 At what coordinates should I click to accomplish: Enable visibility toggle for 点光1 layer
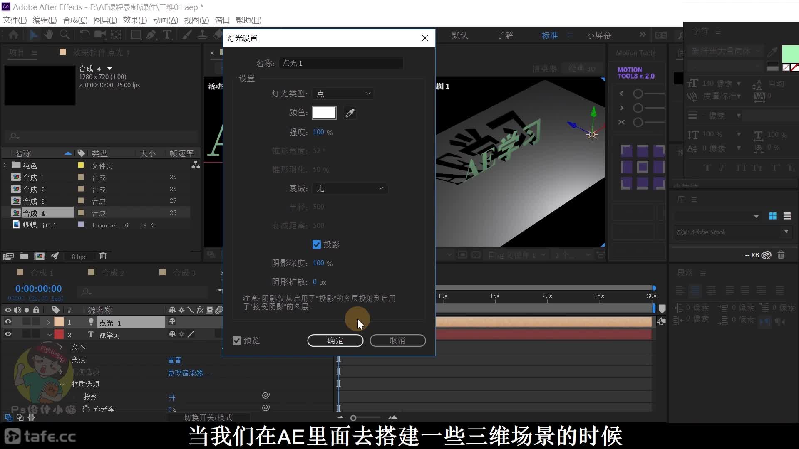pyautogui.click(x=7, y=322)
